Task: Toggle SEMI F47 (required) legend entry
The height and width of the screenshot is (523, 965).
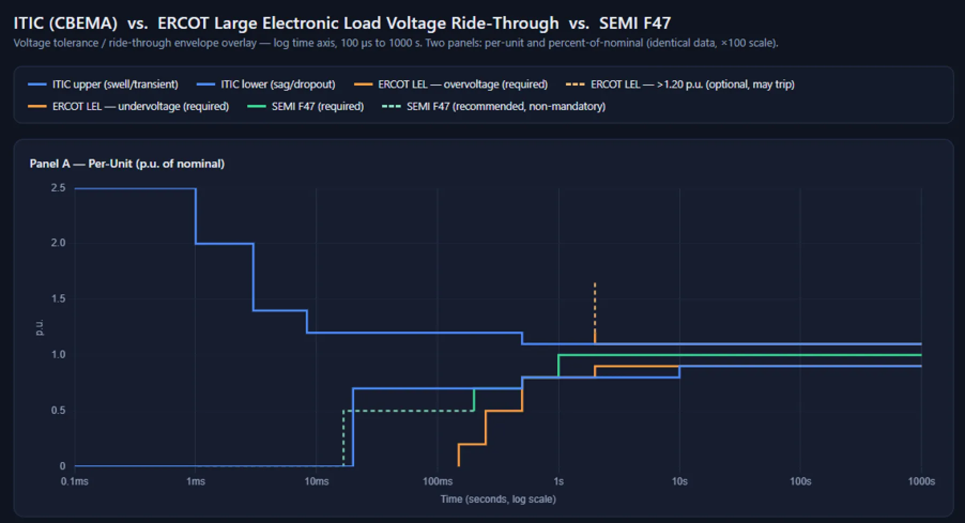Action: [305, 106]
